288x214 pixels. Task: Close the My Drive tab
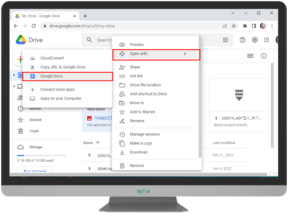(74, 16)
